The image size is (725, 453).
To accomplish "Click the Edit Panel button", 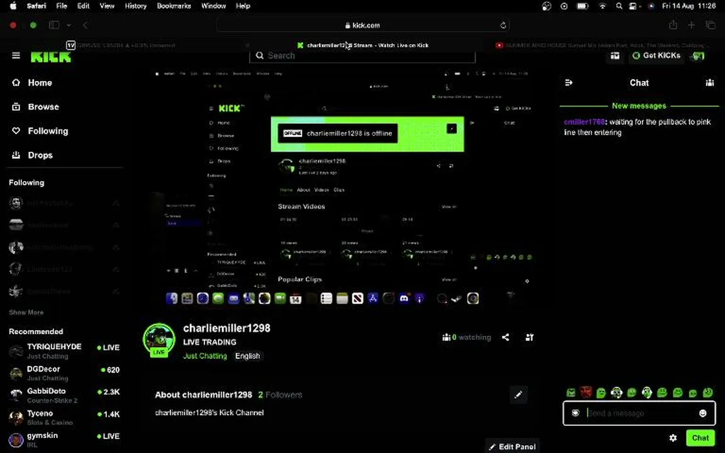I will [x=512, y=447].
